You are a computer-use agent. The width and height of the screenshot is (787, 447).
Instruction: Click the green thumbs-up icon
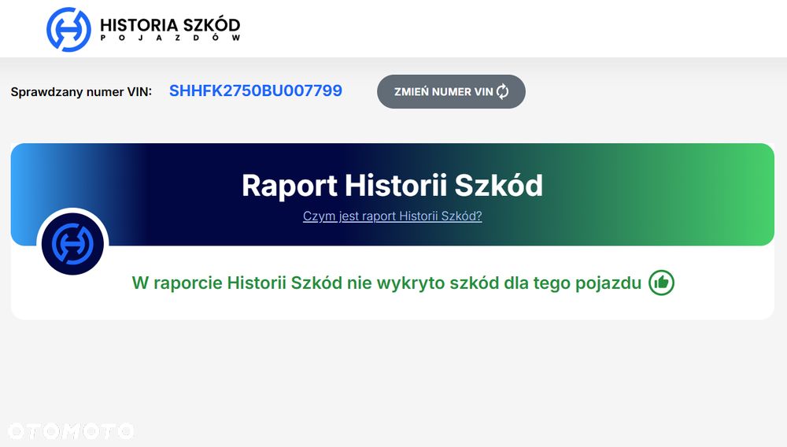click(x=661, y=283)
